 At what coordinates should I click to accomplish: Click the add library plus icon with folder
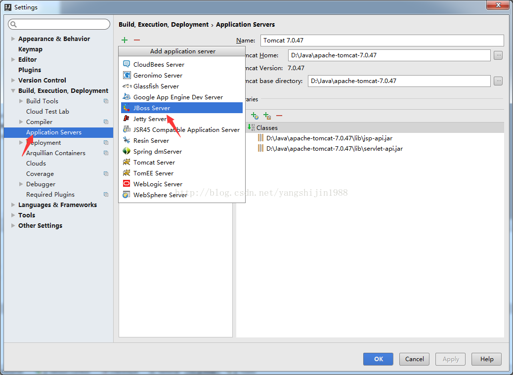(x=267, y=116)
